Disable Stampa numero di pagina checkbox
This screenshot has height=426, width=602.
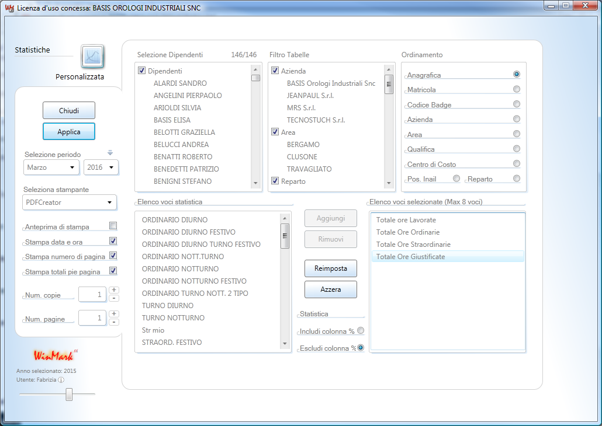113,256
